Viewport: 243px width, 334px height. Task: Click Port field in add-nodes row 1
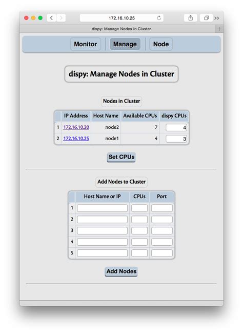(161, 208)
